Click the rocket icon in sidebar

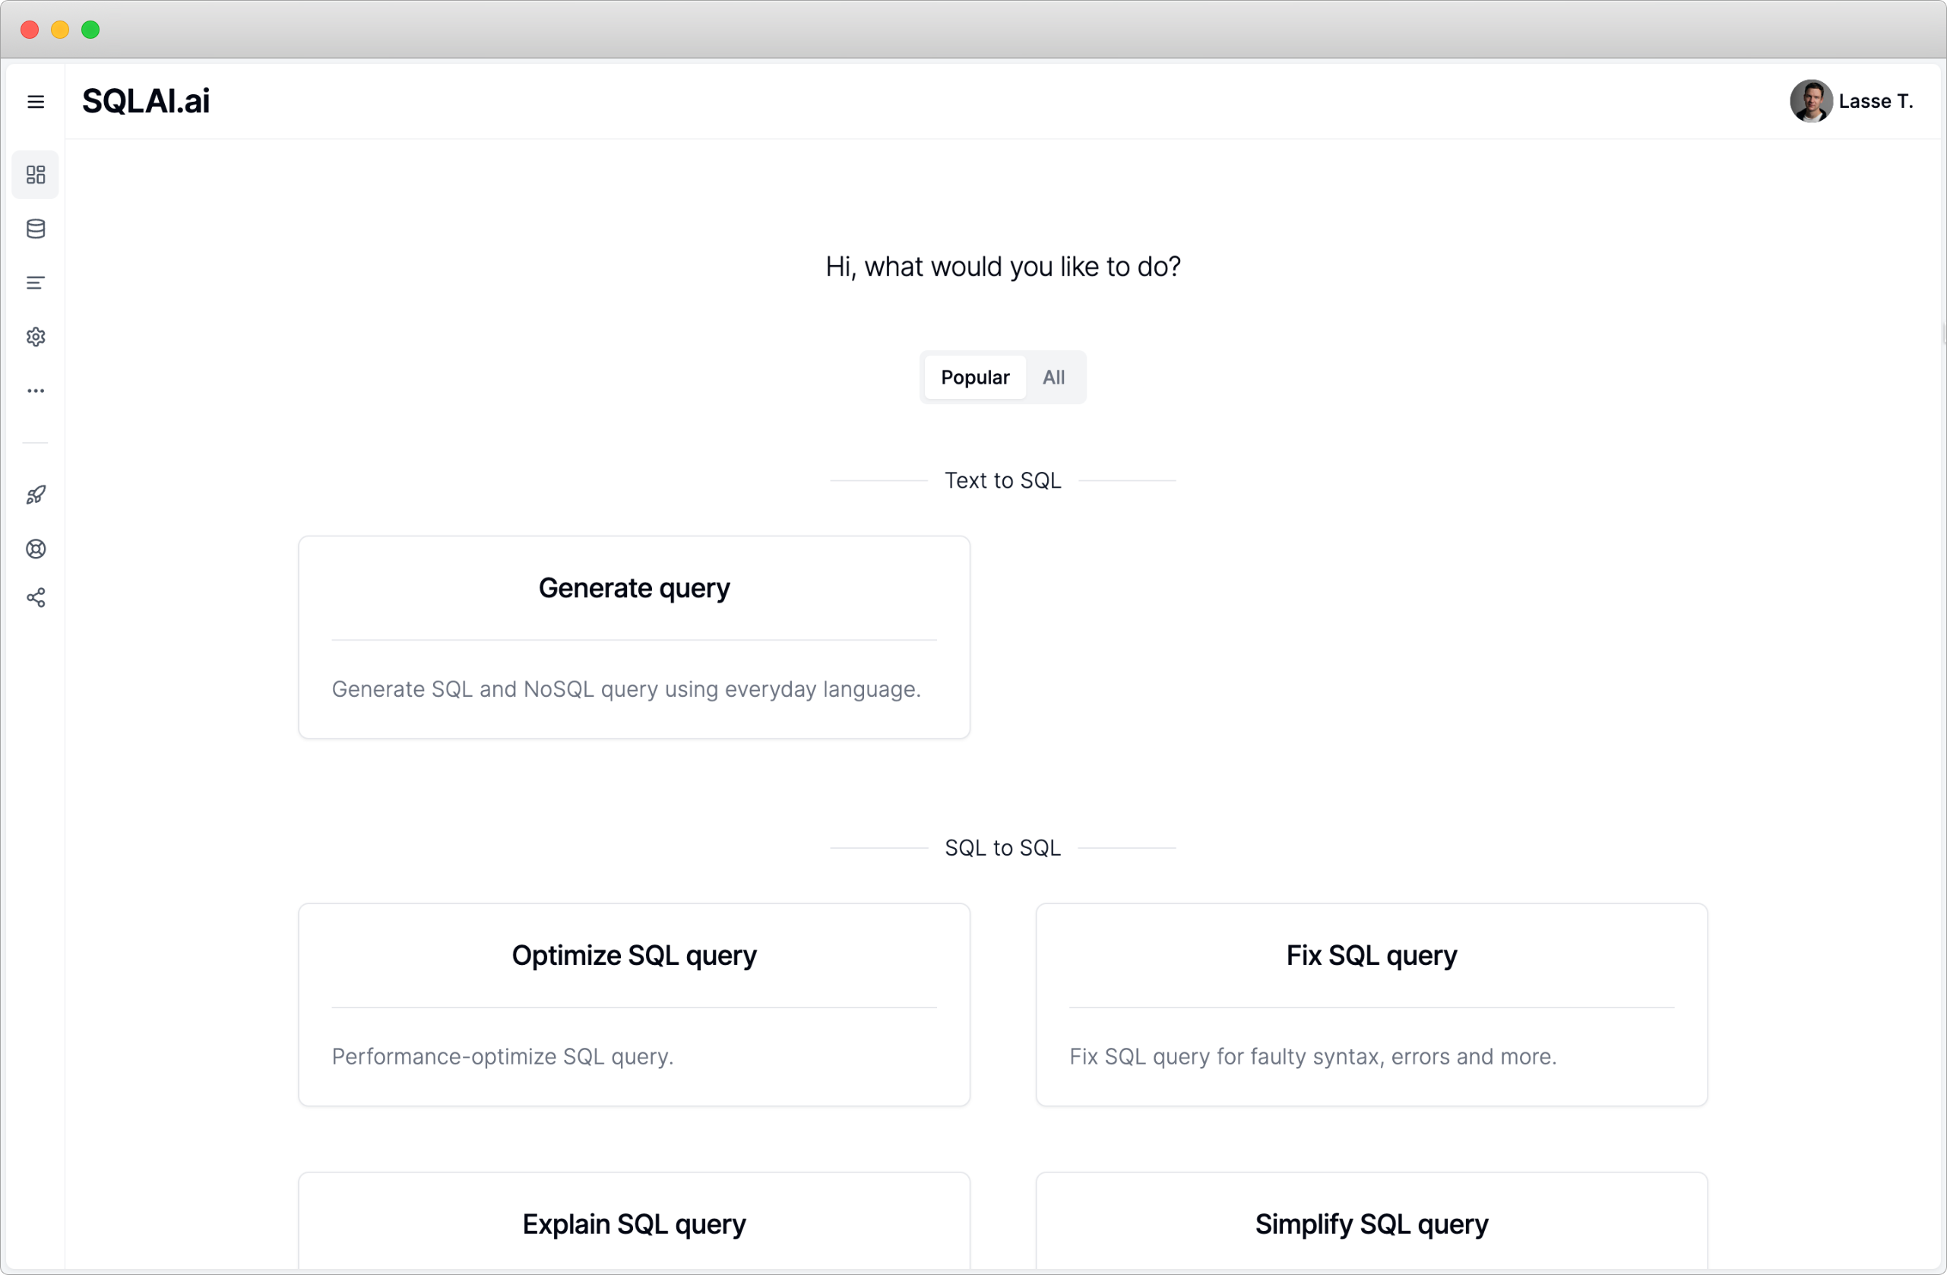(x=35, y=495)
